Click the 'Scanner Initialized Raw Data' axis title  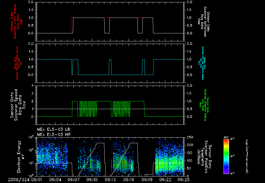[x=203, y=22]
